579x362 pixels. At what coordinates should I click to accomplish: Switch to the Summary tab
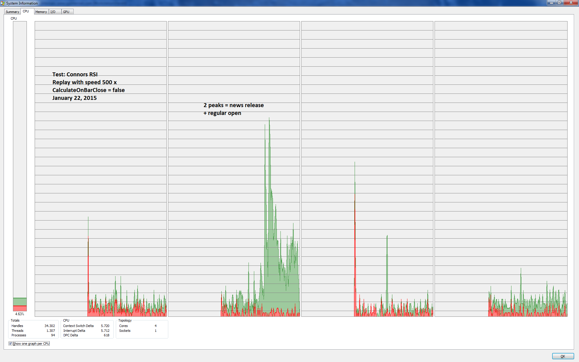(12, 12)
